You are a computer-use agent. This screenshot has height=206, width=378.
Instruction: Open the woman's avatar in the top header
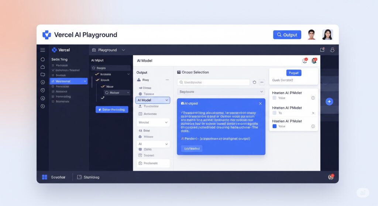point(327,35)
